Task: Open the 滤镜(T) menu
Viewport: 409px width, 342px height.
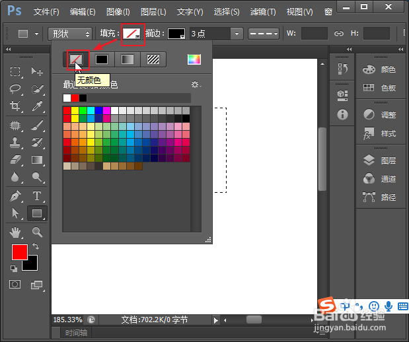Action: (x=263, y=12)
